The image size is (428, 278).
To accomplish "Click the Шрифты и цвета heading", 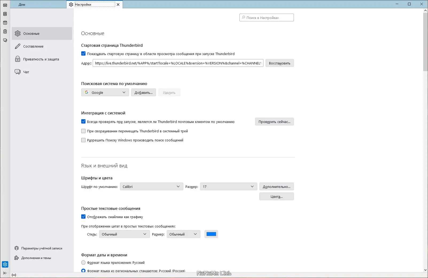I will (97, 178).
